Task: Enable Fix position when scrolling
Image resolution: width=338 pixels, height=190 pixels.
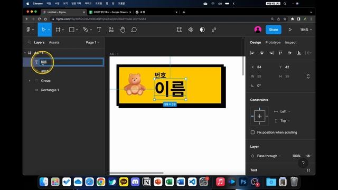Action: coord(252,132)
